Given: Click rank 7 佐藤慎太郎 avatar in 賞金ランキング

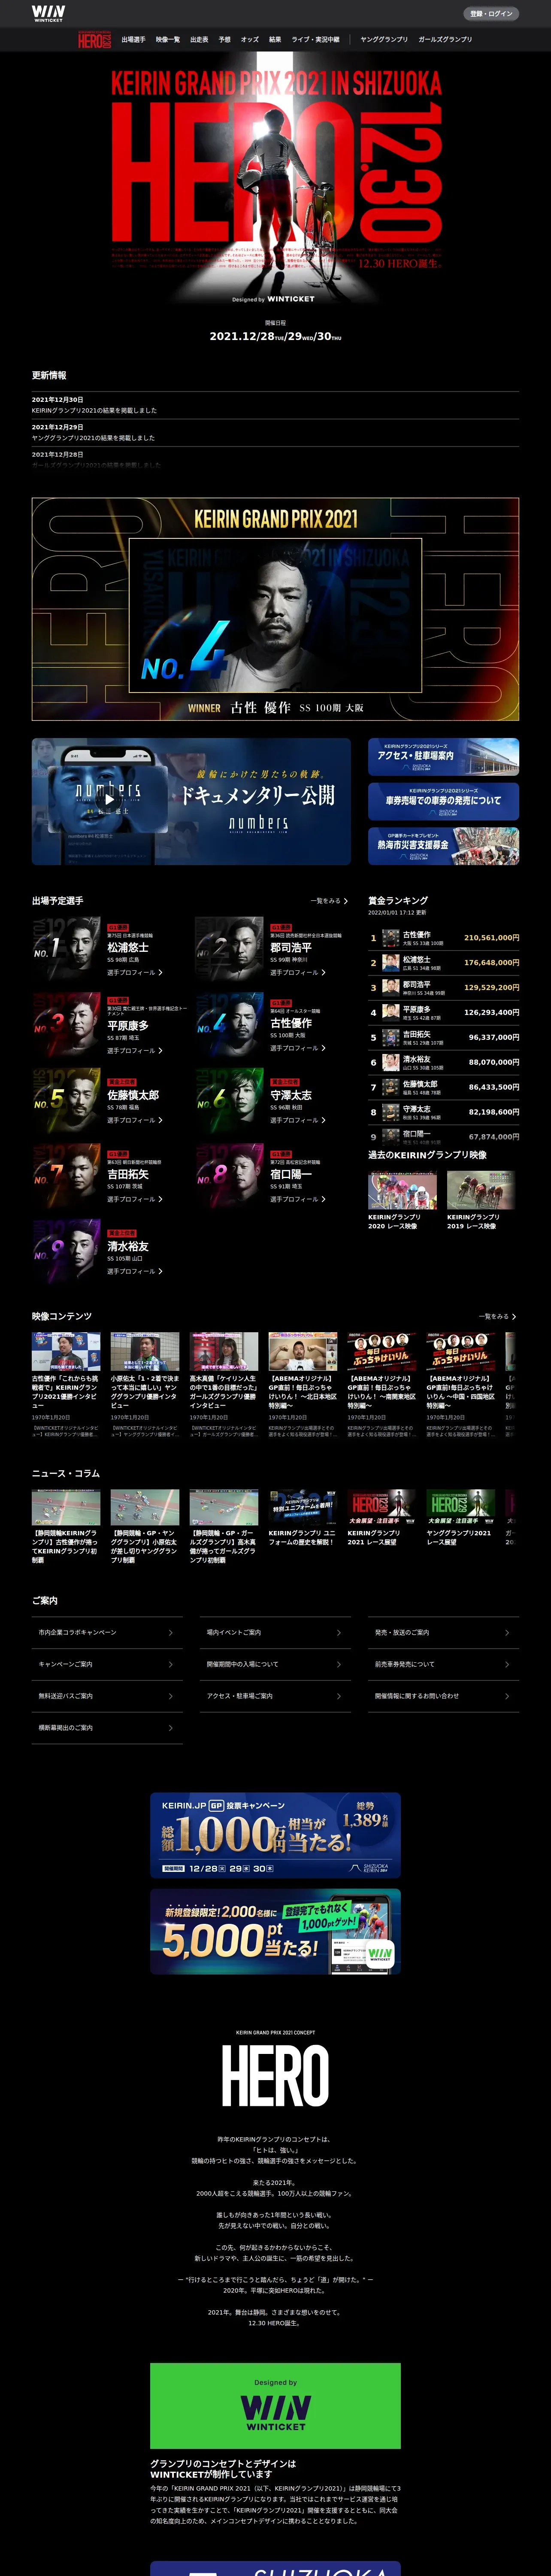Looking at the screenshot, I should [391, 1087].
